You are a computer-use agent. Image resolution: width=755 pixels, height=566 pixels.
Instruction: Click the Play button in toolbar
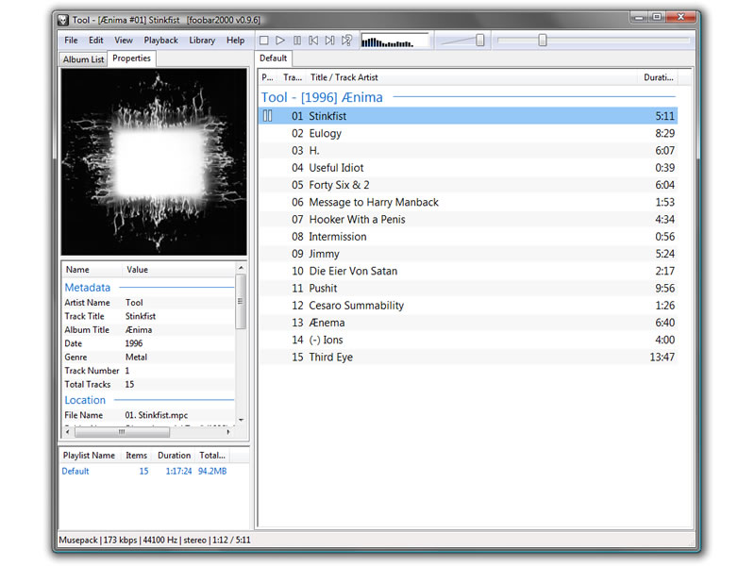tap(280, 41)
